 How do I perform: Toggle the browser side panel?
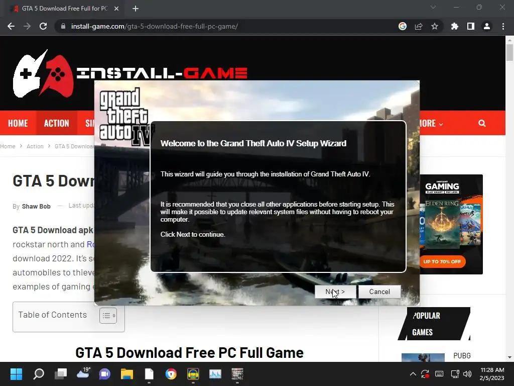(471, 26)
